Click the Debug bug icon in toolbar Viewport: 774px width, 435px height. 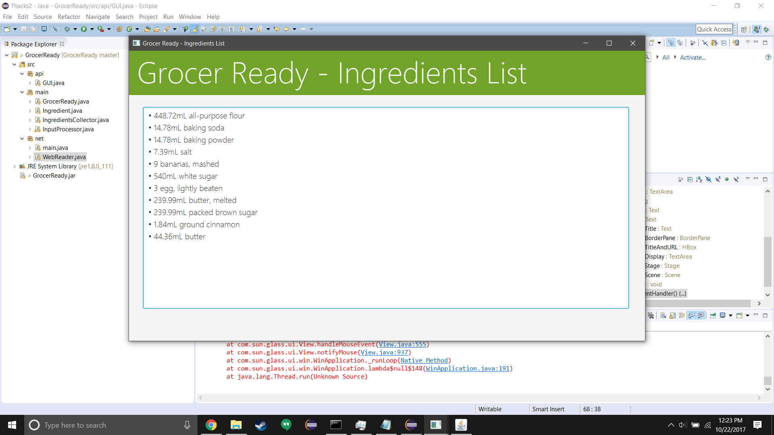coord(67,29)
